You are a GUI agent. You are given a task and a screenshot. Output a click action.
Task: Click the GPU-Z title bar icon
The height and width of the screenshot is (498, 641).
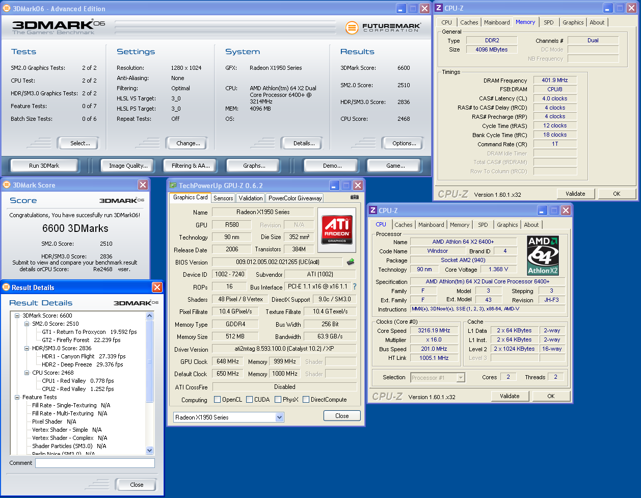click(173, 186)
